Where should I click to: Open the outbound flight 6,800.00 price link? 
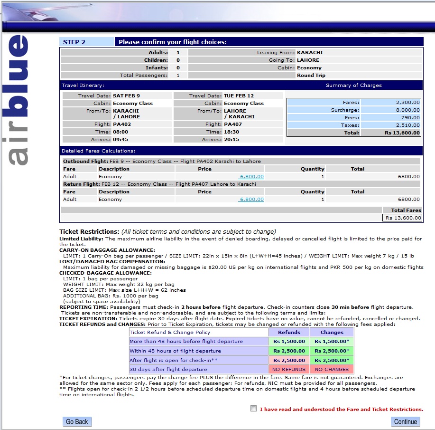(251, 176)
